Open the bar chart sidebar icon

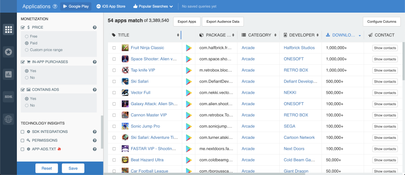pos(8,74)
